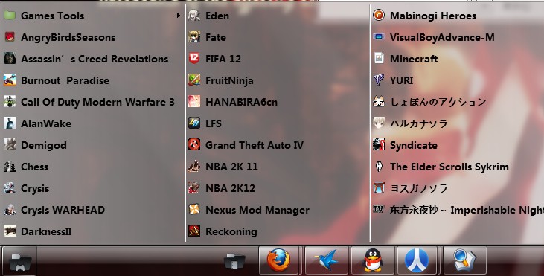Click the ハルカナソラ character icon

pos(379,123)
